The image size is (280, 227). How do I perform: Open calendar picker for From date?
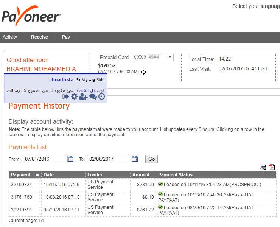tap(70, 159)
